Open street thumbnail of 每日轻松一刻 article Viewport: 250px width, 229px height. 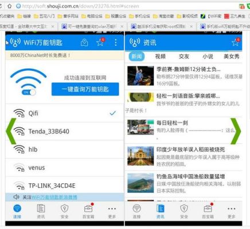140,127
